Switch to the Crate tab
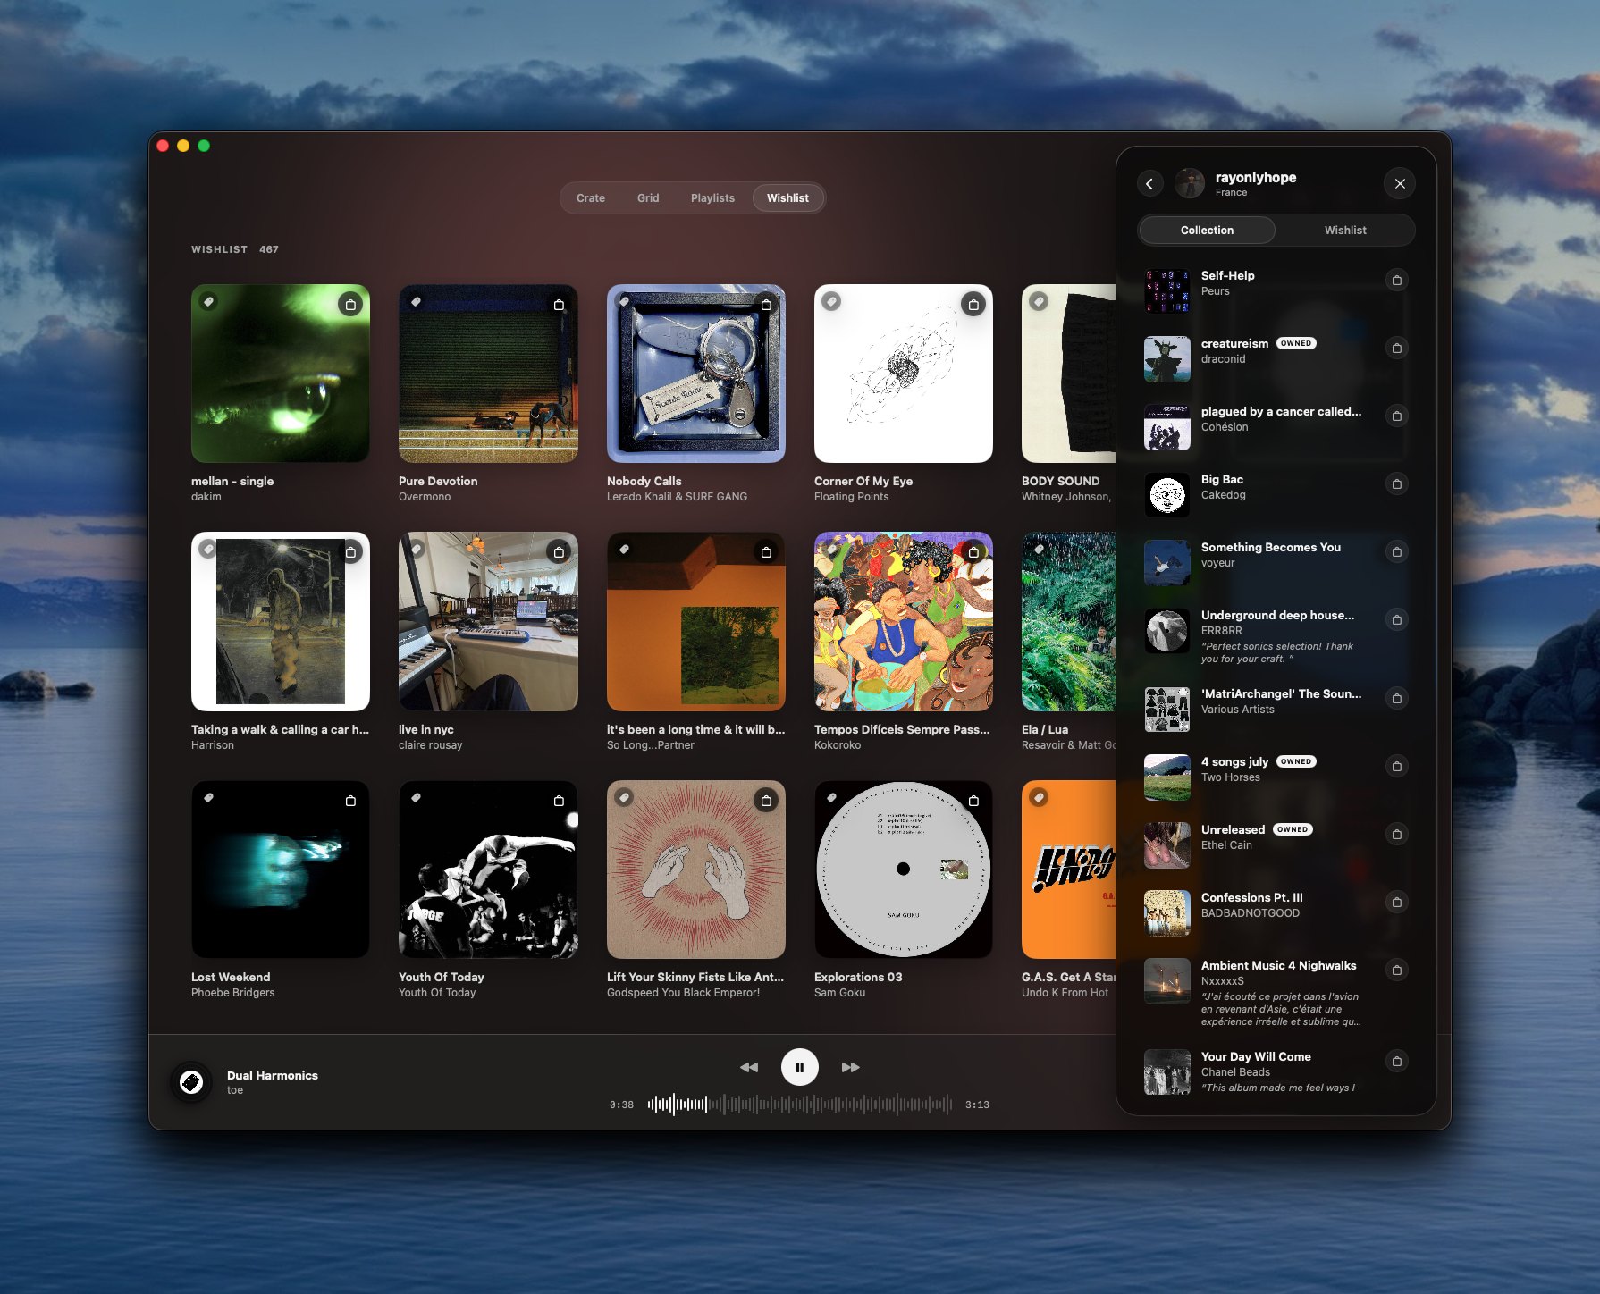1600x1294 pixels. coord(591,197)
